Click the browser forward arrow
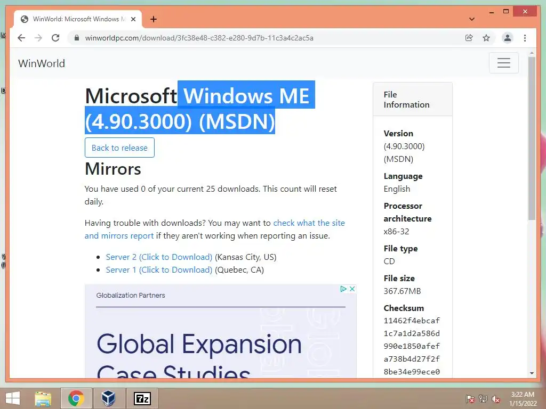 [x=38, y=38]
